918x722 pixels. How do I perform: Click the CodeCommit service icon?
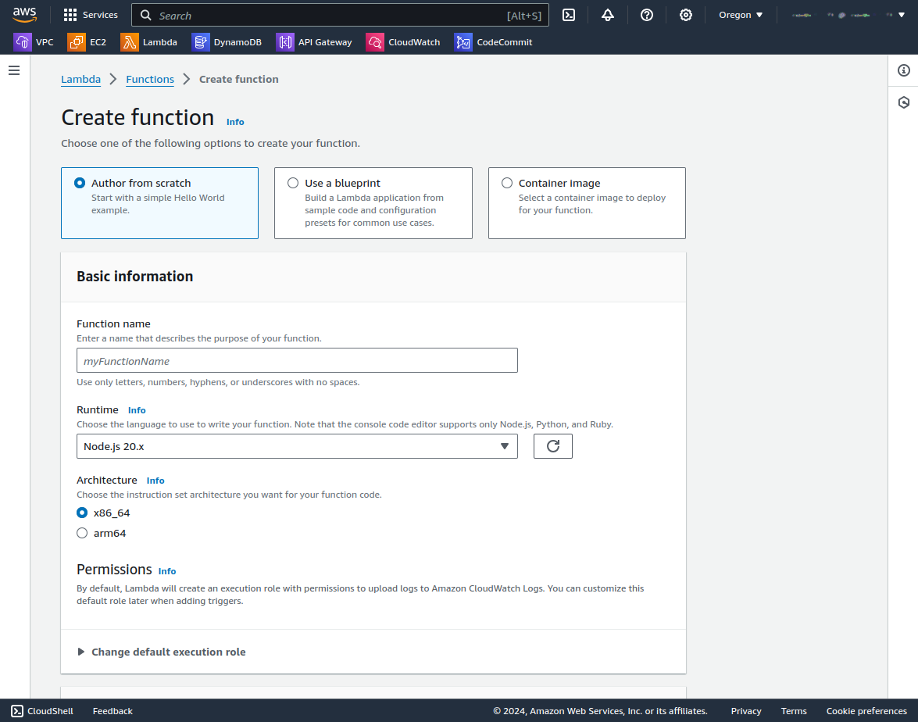(463, 42)
